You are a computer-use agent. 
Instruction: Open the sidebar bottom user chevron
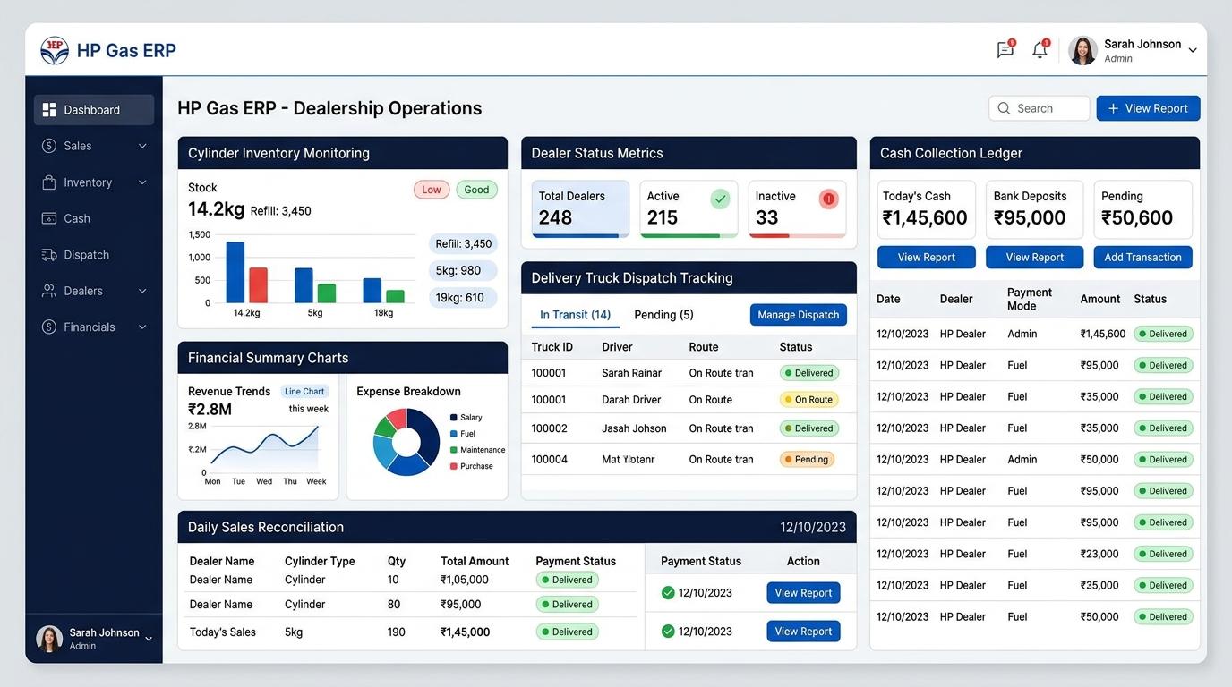point(149,639)
